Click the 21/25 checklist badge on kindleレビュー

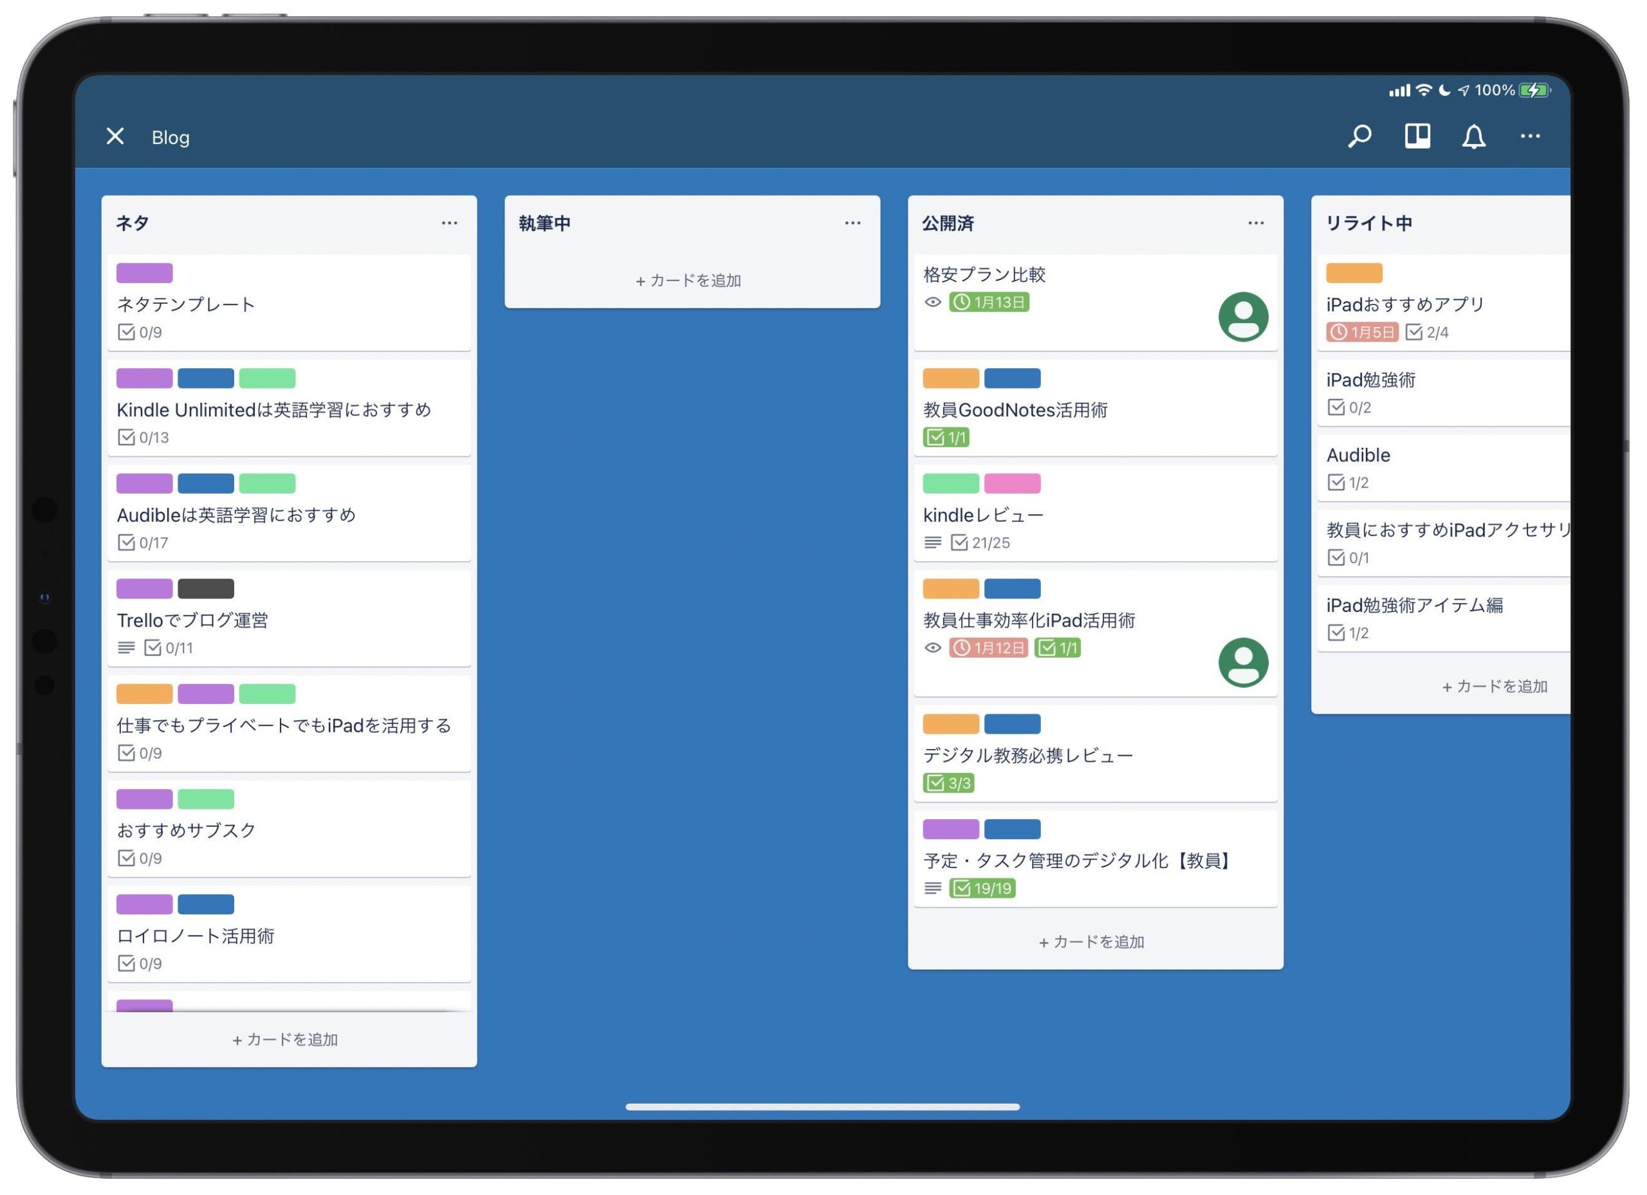click(980, 542)
